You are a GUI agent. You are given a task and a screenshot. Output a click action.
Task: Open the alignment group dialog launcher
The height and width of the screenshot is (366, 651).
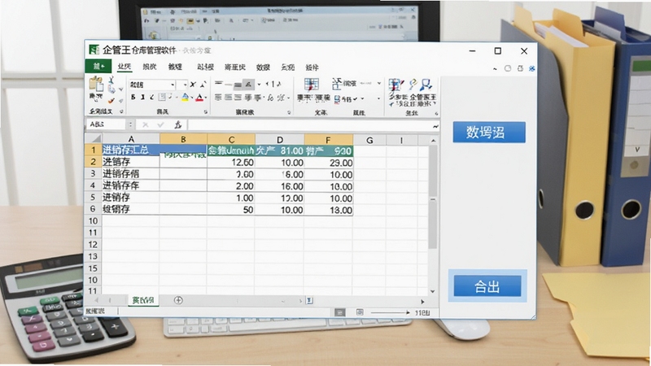(x=290, y=112)
